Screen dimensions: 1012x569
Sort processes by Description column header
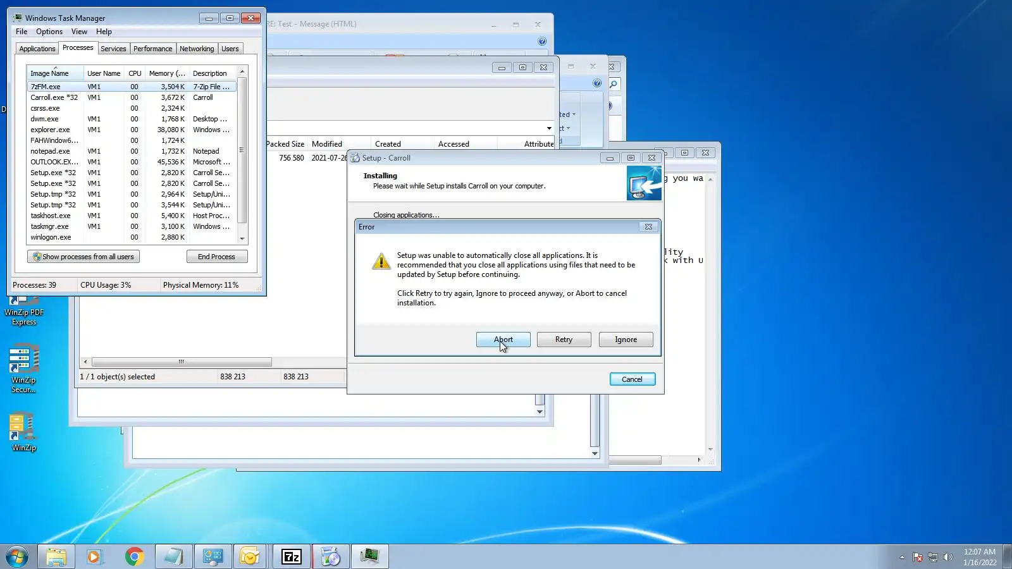click(213, 73)
